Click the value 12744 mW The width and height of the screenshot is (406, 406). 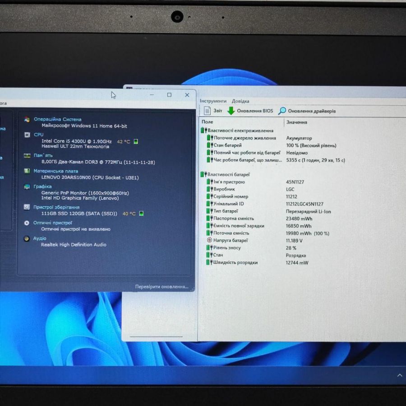point(297,263)
